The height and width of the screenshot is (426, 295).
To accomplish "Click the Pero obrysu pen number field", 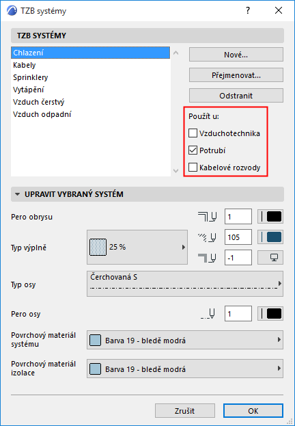I will point(238,217).
